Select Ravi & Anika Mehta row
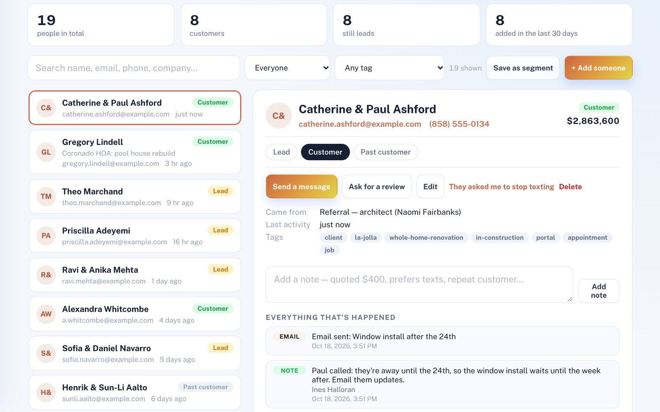The width and height of the screenshot is (660, 412). point(135,275)
